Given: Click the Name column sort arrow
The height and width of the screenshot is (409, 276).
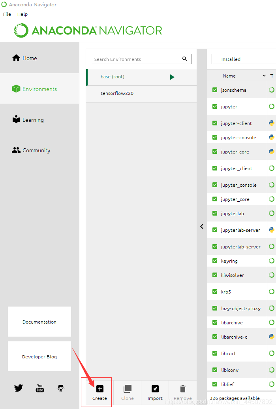Looking at the screenshot, I should [264, 76].
